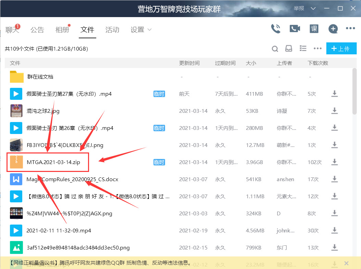Open the 群在线文档 folder icon
This screenshot has width=361, height=269.
coord(16,77)
